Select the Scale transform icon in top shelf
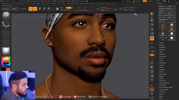The image size is (179, 100). (x=44, y=9)
